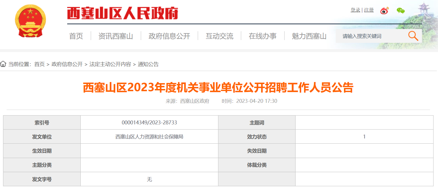
Task: Click the 失效日期 table header cell
Action: click(x=257, y=151)
